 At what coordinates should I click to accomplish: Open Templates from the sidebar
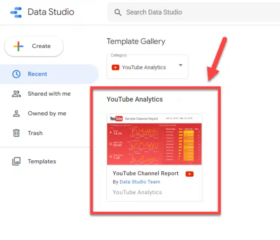click(x=42, y=162)
